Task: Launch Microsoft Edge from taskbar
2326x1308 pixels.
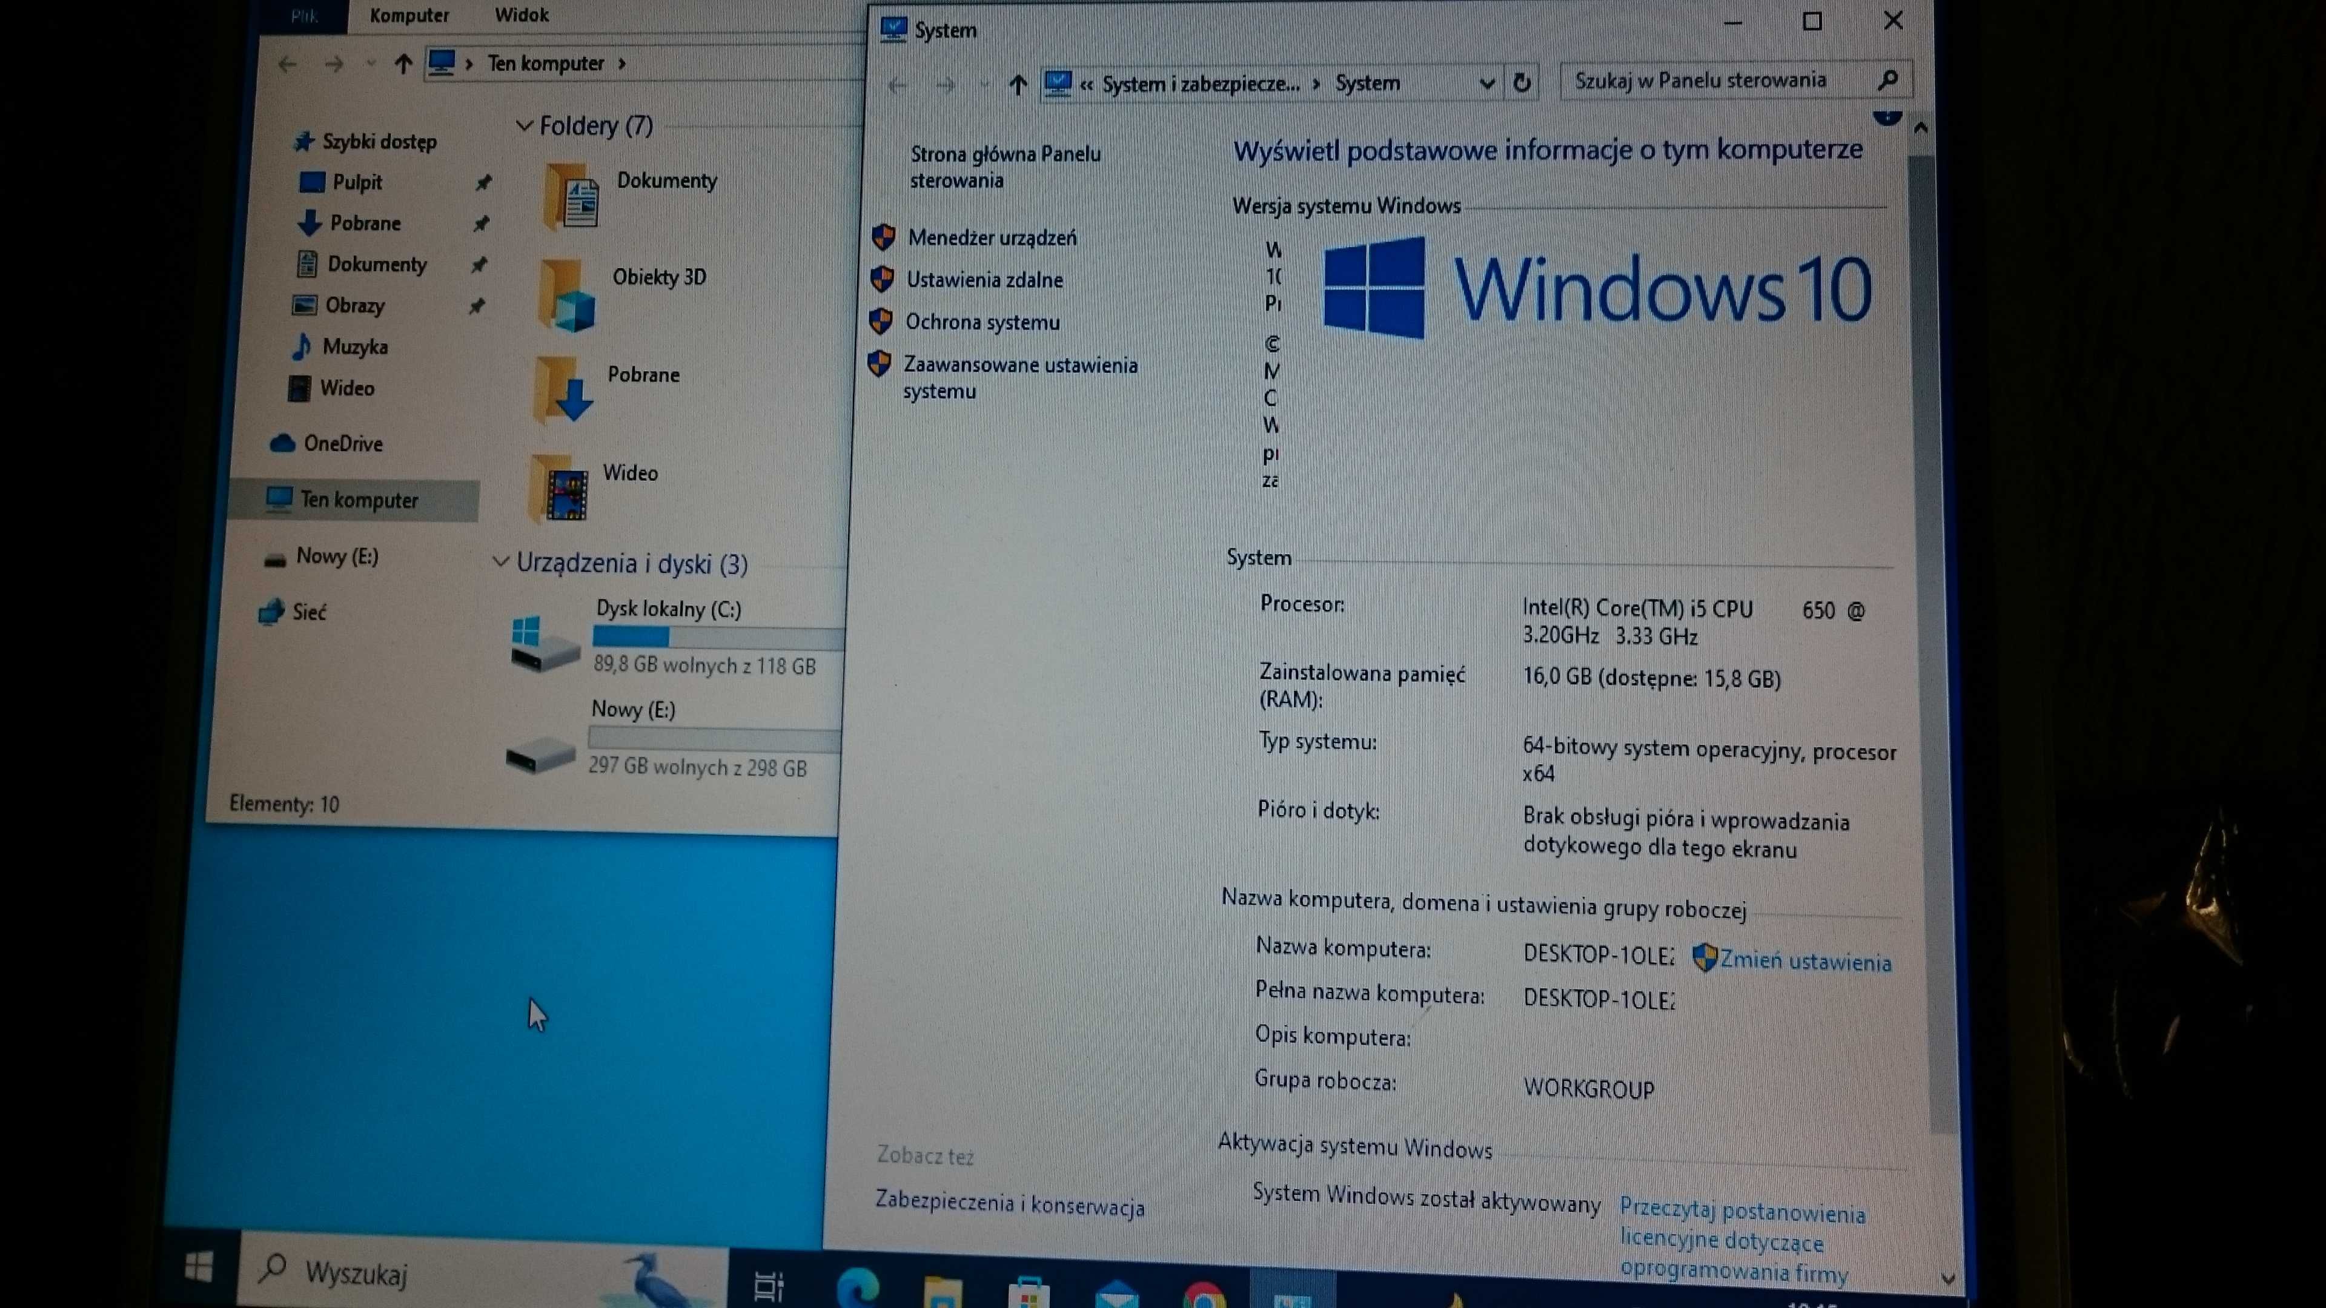Action: pos(857,1287)
